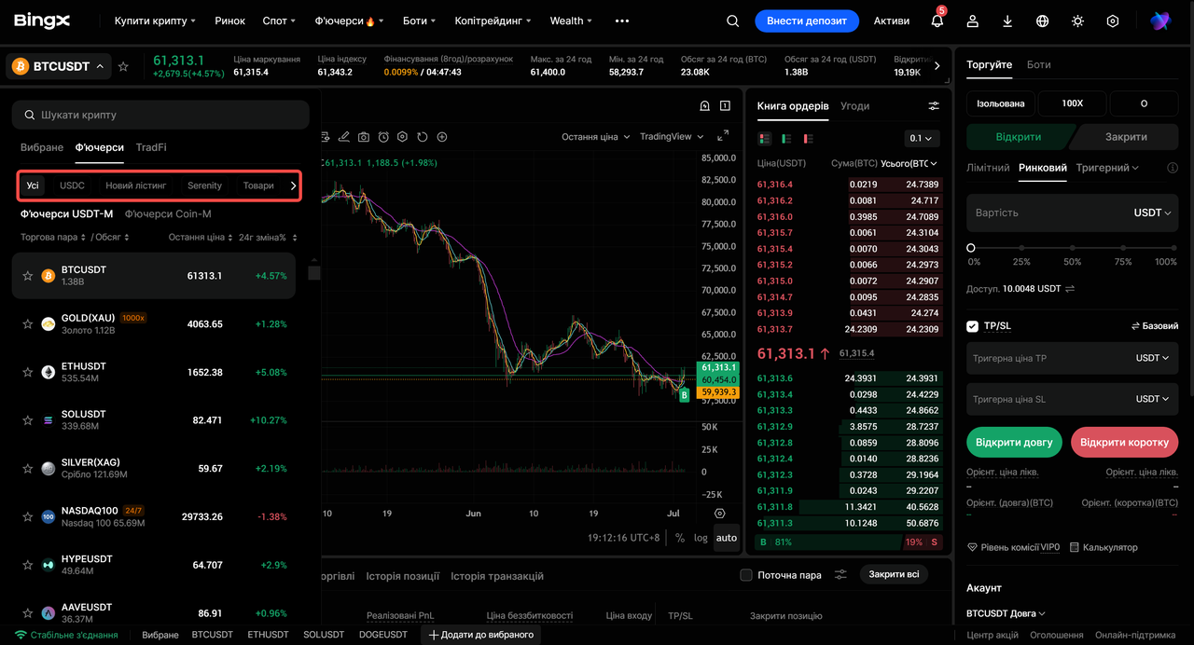Screen dimensions: 1194x645
Task: Open the notifications bell
Action: (x=937, y=21)
